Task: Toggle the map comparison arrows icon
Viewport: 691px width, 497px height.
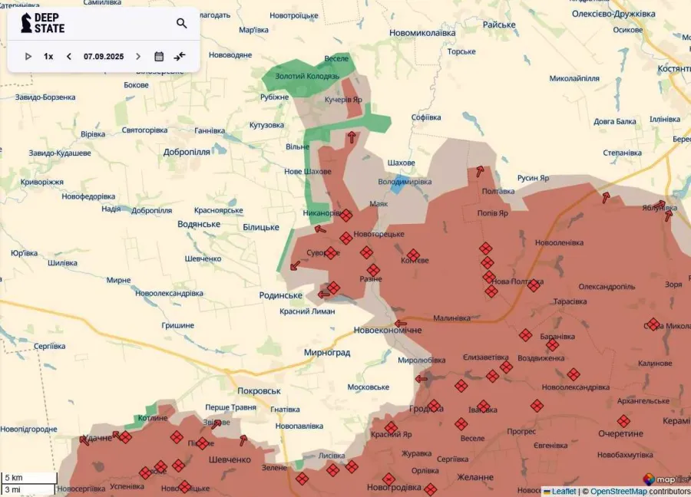Action: click(x=180, y=56)
